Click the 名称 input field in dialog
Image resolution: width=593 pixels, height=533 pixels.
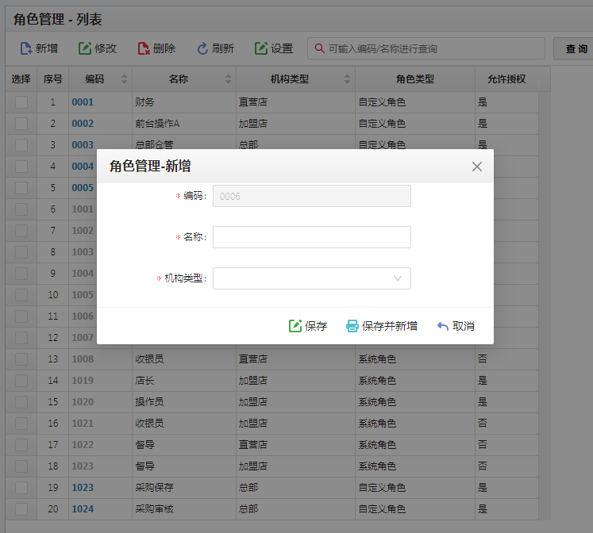pyautogui.click(x=312, y=237)
